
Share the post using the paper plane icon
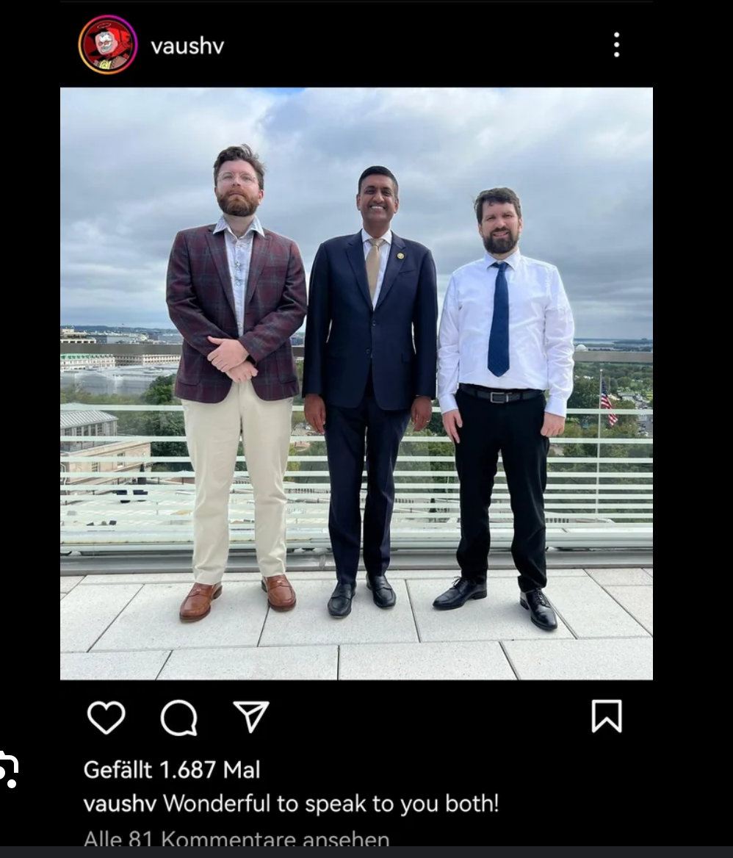251,716
